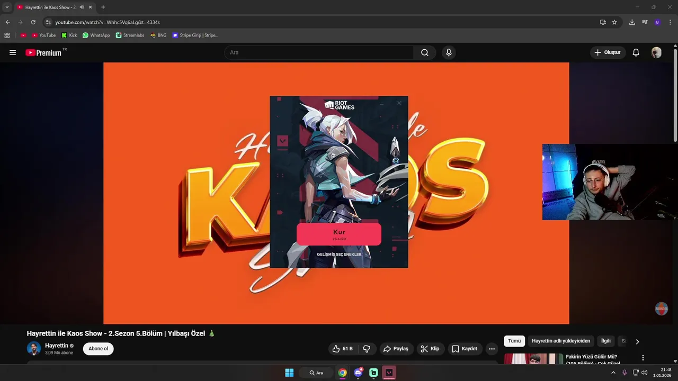Open the Stripe Girişi bookmark
Viewport: 678px width, 381px height.
195,35
